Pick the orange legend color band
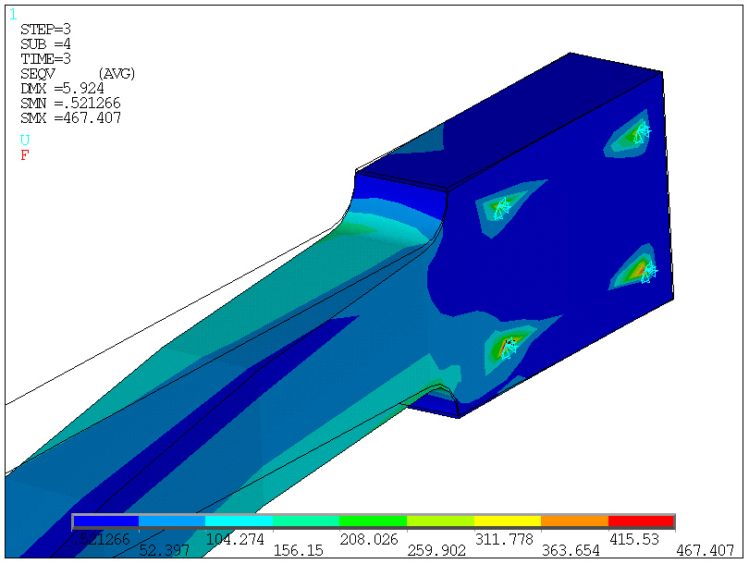This screenshot has height=564, width=749. click(x=574, y=521)
